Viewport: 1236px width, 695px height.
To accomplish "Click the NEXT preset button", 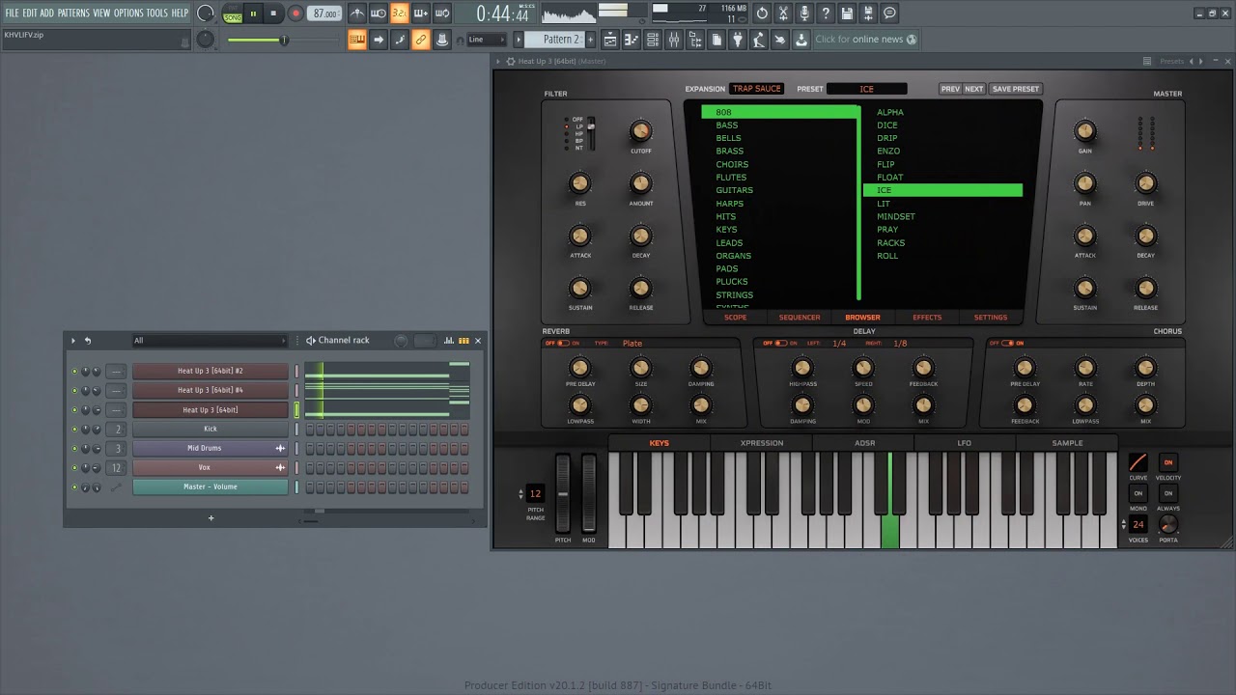I will 973,89.
